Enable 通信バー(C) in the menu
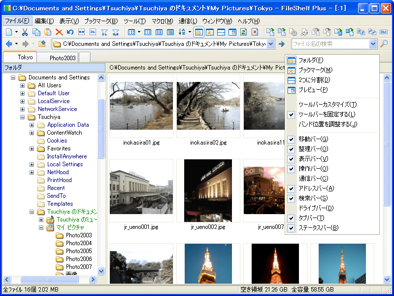The height and width of the screenshot is (296, 394). 332,179
